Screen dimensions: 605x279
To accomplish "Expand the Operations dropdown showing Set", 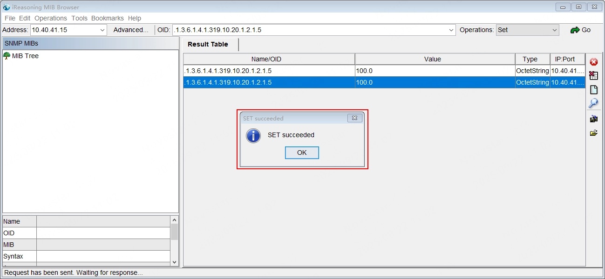I will 554,30.
